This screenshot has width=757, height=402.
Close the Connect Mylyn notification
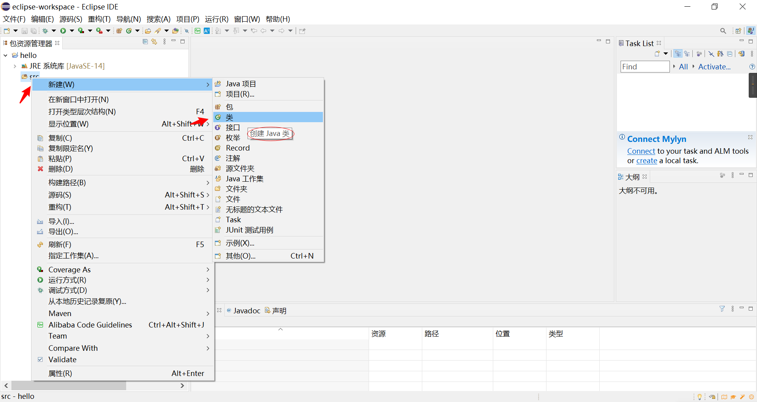coord(750,137)
